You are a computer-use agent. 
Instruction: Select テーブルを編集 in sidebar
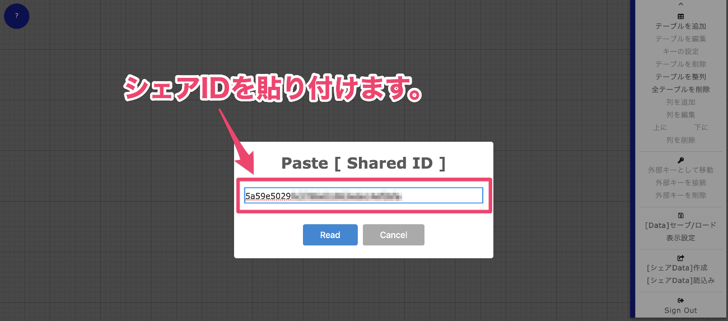tap(680, 39)
